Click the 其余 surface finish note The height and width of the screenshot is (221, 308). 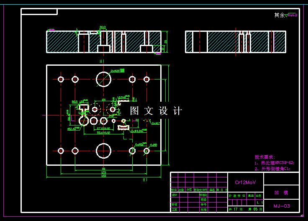pos(279,15)
